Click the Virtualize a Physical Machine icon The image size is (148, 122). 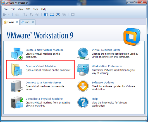[x=17, y=102]
